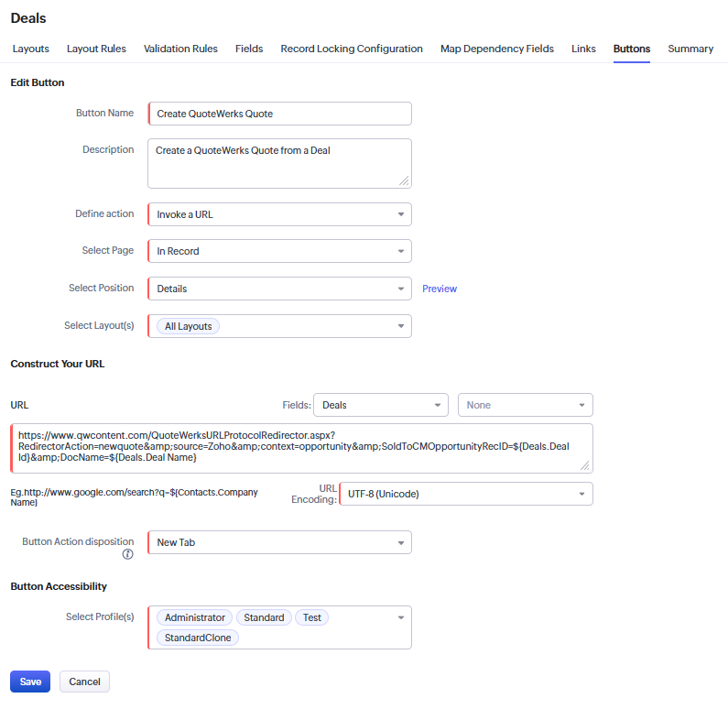Open the Select Profile(s) dropdown arrow
Image resolution: width=728 pixels, height=709 pixels.
[401, 618]
